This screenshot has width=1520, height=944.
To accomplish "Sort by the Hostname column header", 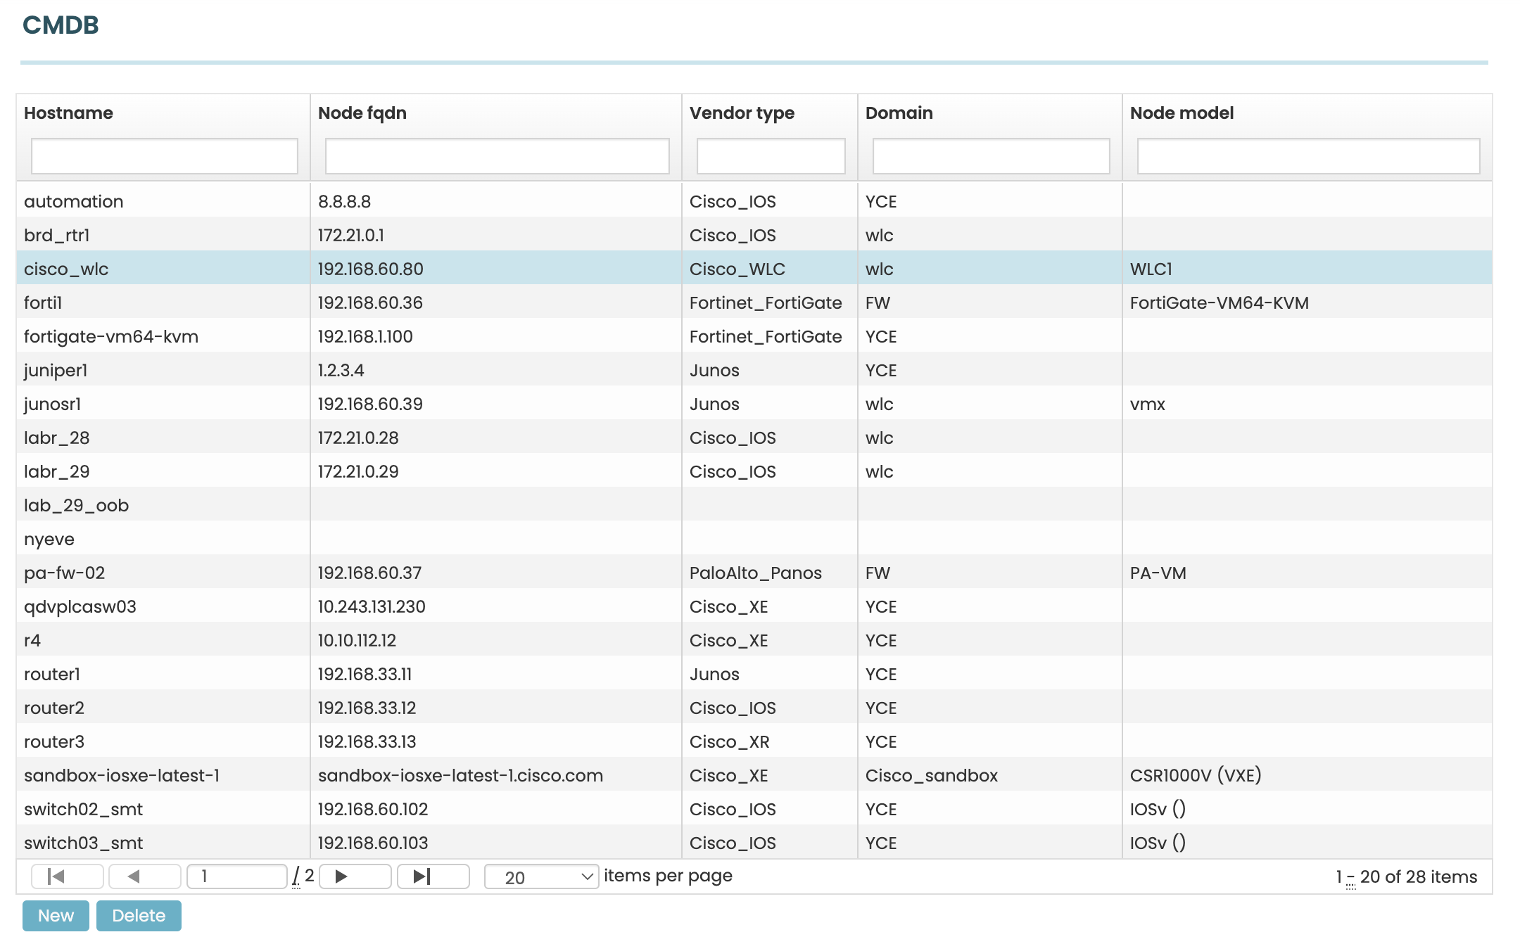I will 68,113.
